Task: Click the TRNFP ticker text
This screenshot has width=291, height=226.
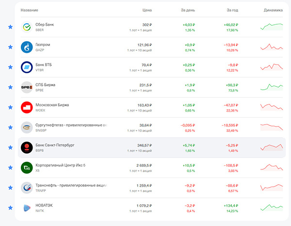Action: click(40, 191)
